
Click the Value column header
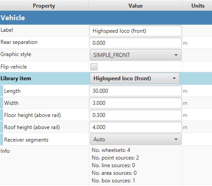[135, 5]
